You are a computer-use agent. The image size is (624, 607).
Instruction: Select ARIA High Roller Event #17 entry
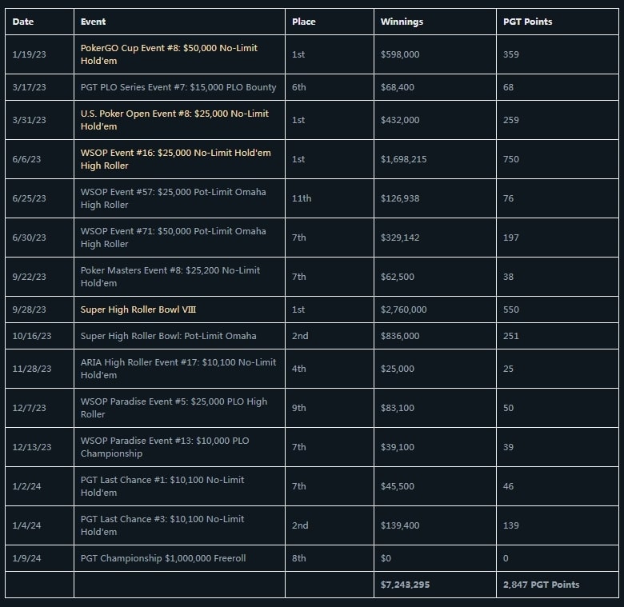[x=178, y=369]
